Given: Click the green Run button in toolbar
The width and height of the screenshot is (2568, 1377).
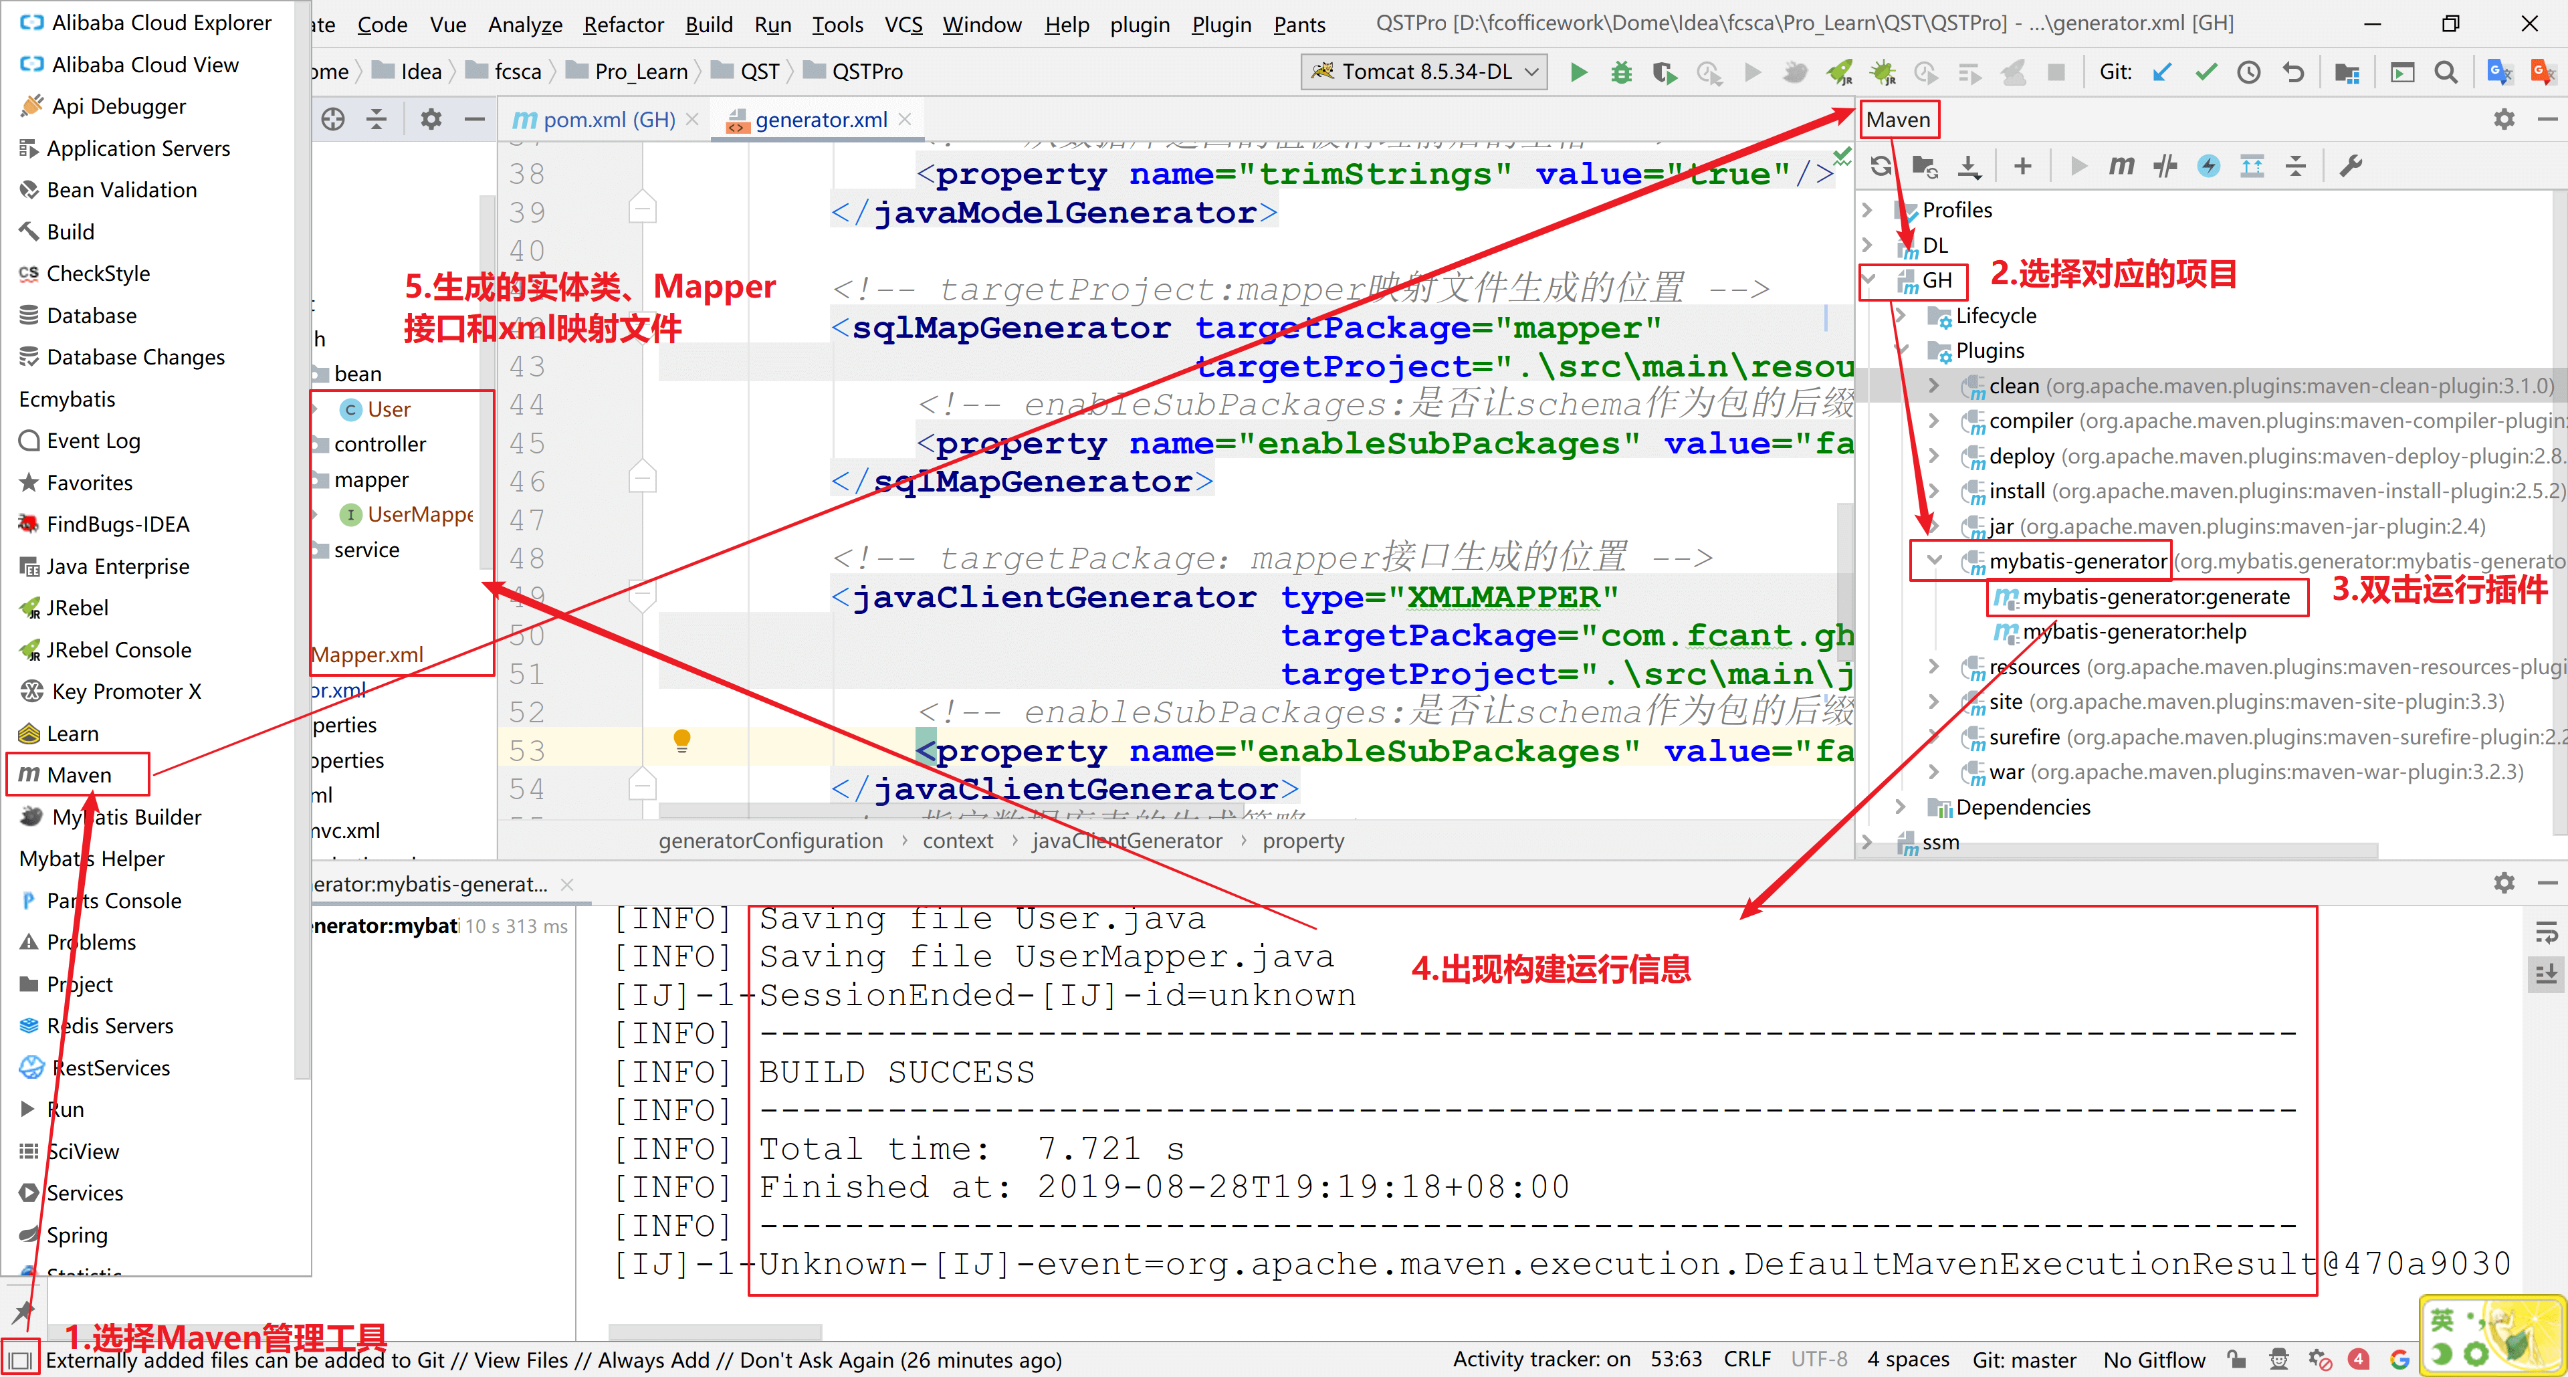Looking at the screenshot, I should pos(1578,72).
